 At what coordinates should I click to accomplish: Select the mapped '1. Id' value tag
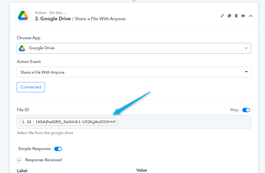click(x=69, y=122)
